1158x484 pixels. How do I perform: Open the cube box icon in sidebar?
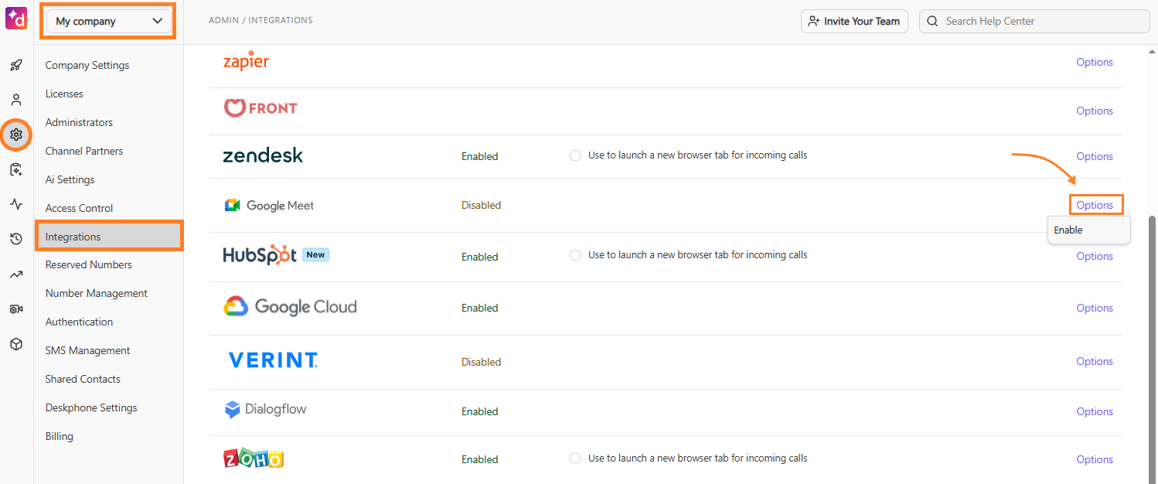point(16,344)
